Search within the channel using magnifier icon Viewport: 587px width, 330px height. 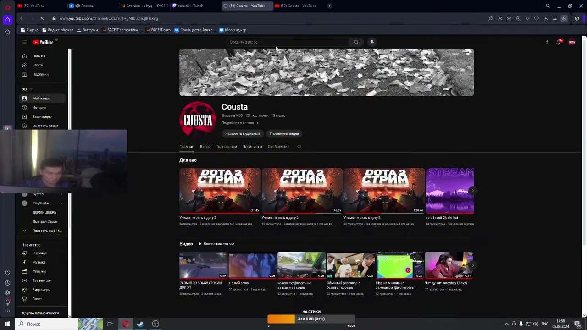point(299,147)
